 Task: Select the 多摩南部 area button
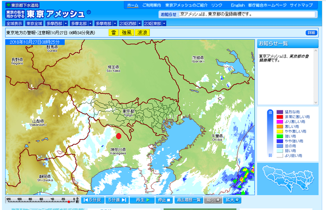click(x=104, y=23)
